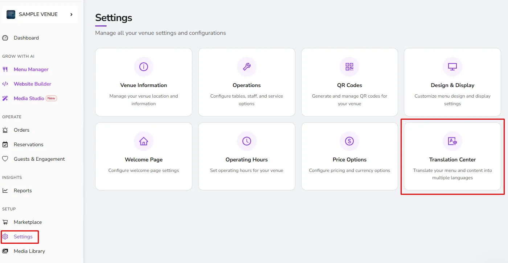
Task: Click the Dashboard gauge icon in sidebar
Action: pos(5,38)
